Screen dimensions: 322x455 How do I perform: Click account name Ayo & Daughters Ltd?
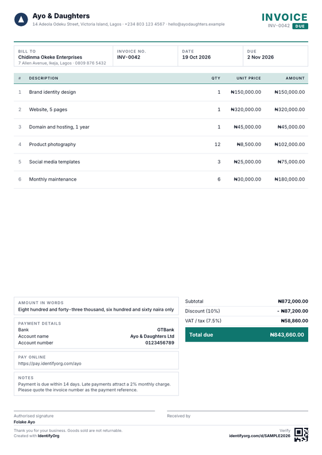tap(152, 336)
